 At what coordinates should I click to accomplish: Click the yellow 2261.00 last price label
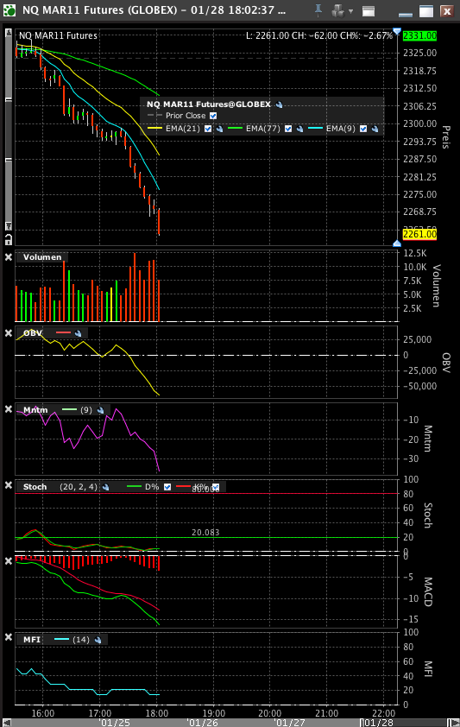419,234
